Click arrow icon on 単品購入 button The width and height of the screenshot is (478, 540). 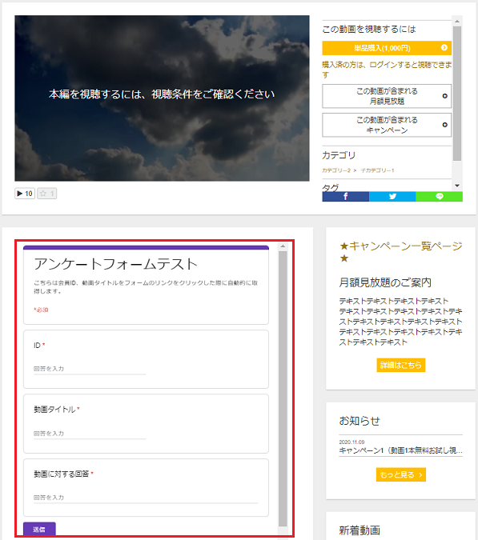[444, 47]
